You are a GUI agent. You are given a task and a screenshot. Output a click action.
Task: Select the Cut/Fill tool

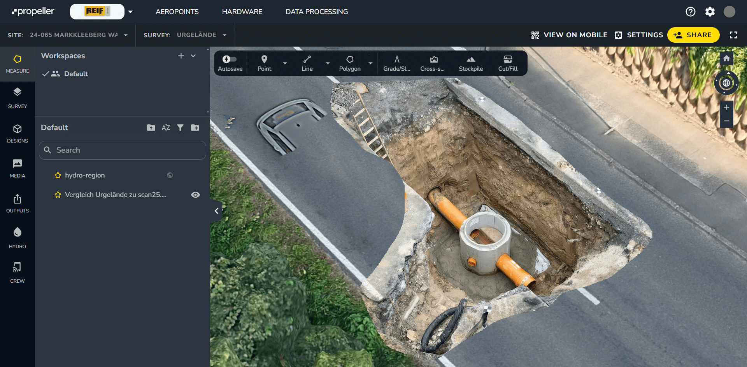(508, 63)
